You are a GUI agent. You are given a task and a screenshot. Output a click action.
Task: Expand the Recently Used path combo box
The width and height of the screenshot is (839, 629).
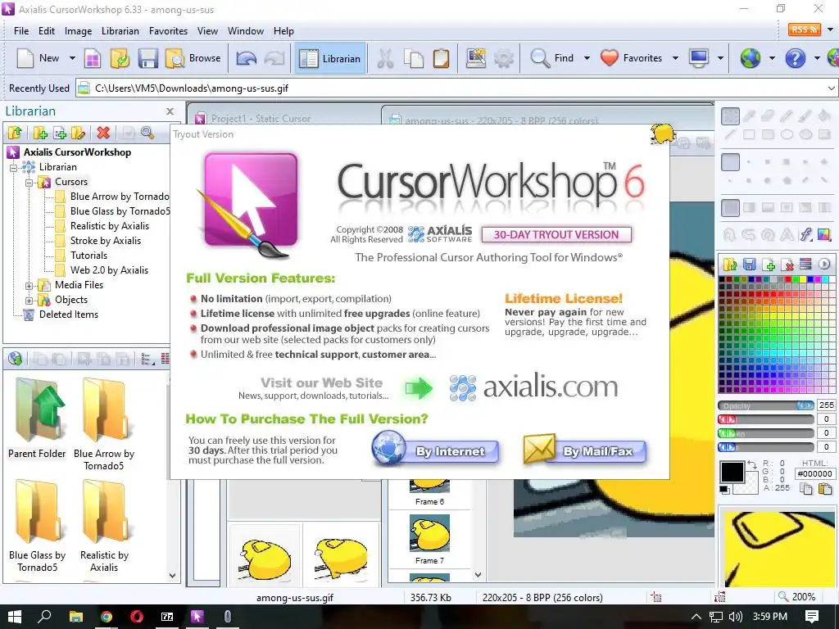(x=831, y=88)
